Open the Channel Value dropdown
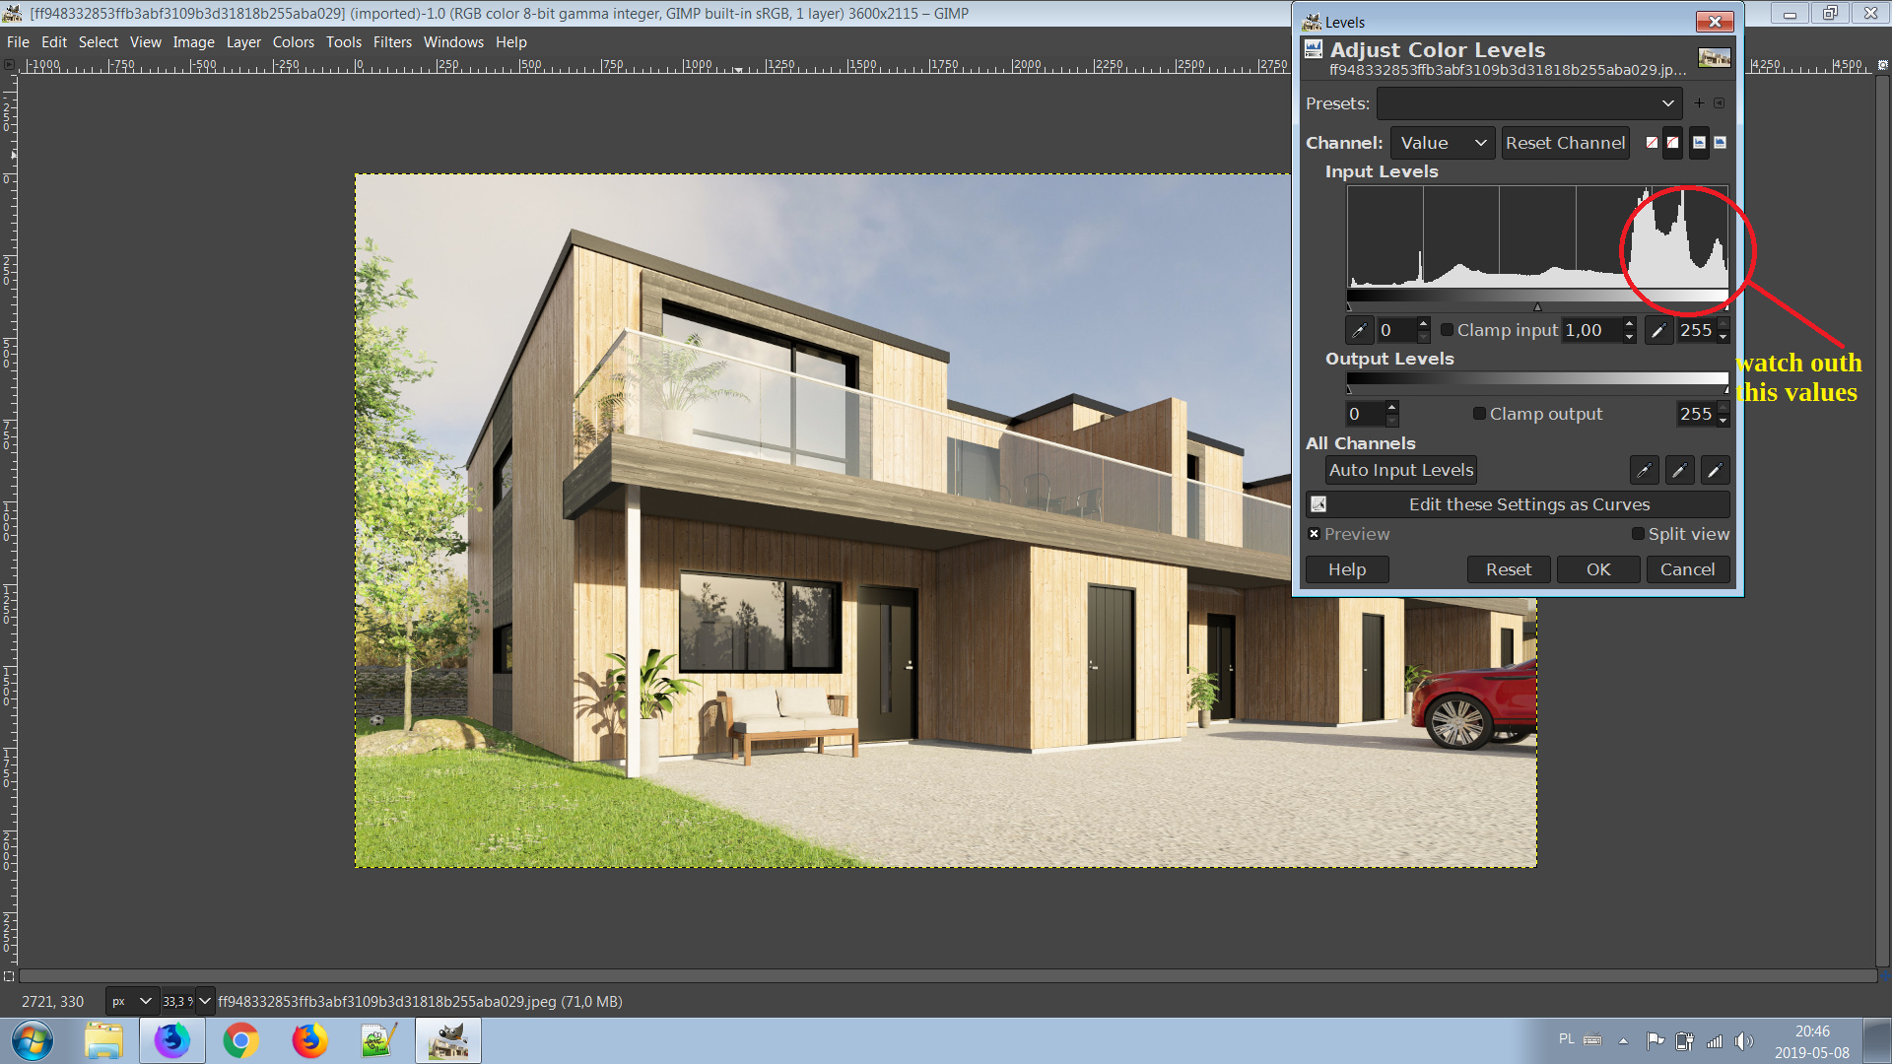The image size is (1892, 1064). (x=1443, y=143)
